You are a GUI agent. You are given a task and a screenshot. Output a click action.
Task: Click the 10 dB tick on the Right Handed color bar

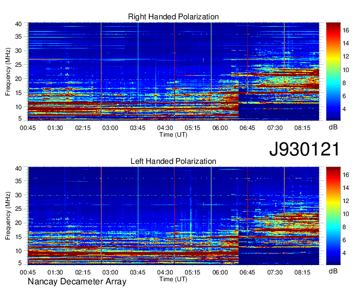346,70
